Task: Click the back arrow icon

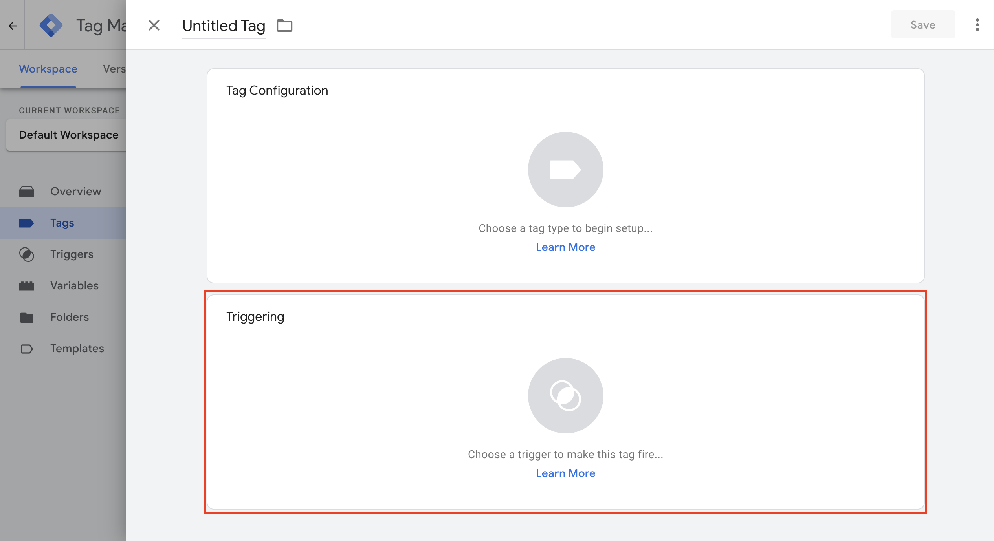Action: tap(13, 26)
